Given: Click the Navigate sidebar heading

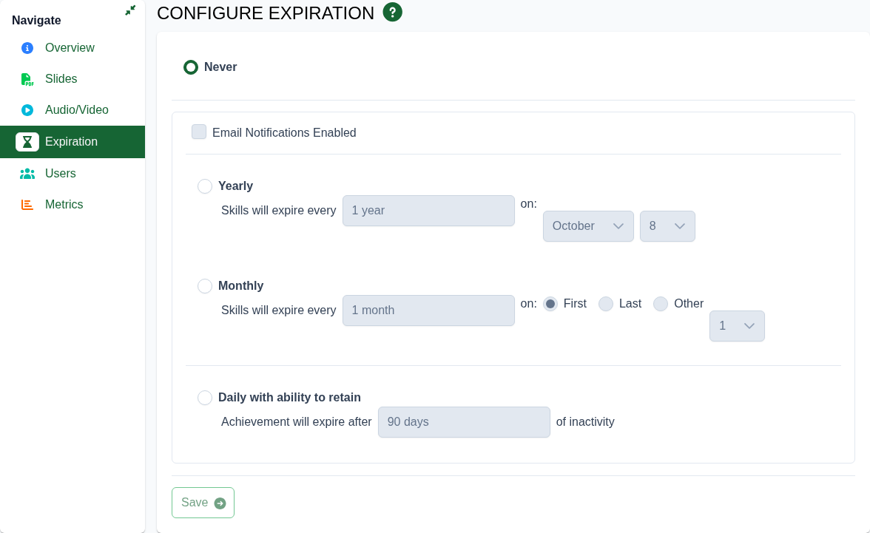Looking at the screenshot, I should pyautogui.click(x=37, y=21).
